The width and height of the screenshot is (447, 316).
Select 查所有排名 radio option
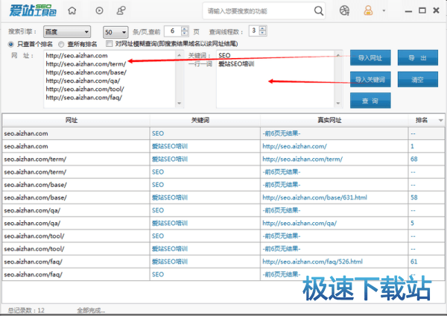tap(61, 44)
